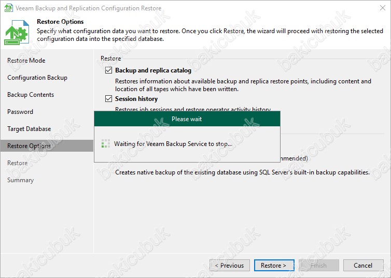Open the Configuration Backup step

pyautogui.click(x=37, y=78)
